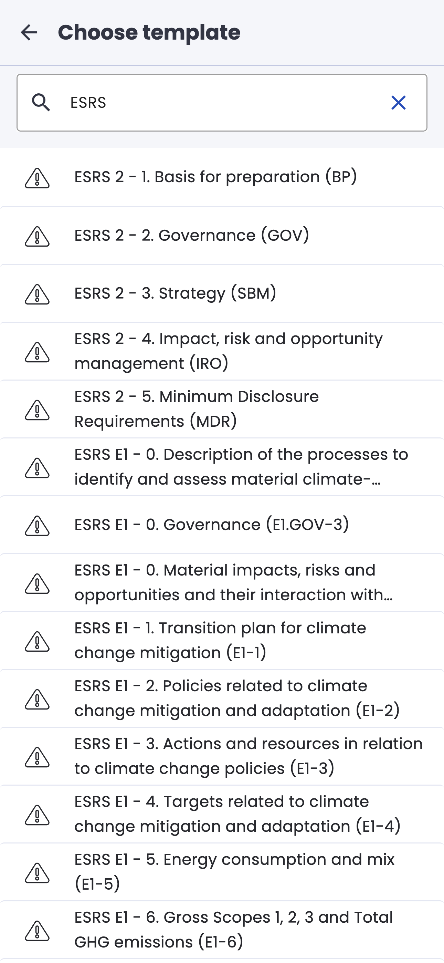Choose E1 Material impacts, risks and opportunities

234,583
